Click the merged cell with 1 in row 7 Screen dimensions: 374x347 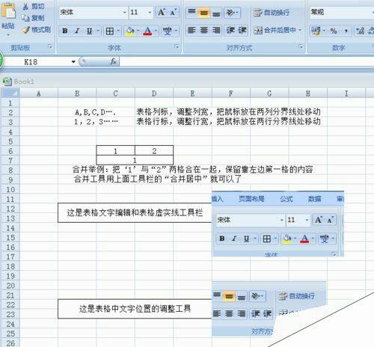pyautogui.click(x=135, y=160)
